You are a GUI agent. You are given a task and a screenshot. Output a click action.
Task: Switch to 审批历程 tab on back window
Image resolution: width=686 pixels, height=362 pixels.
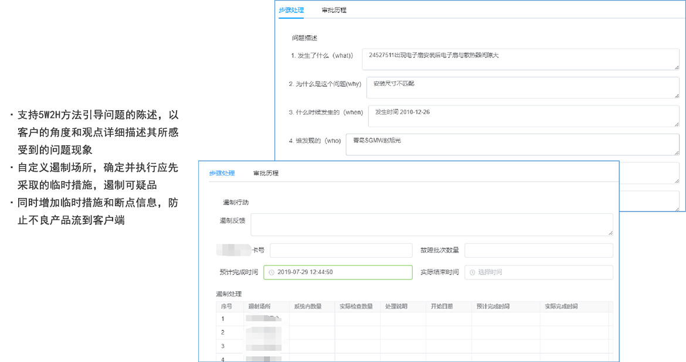[x=334, y=10]
